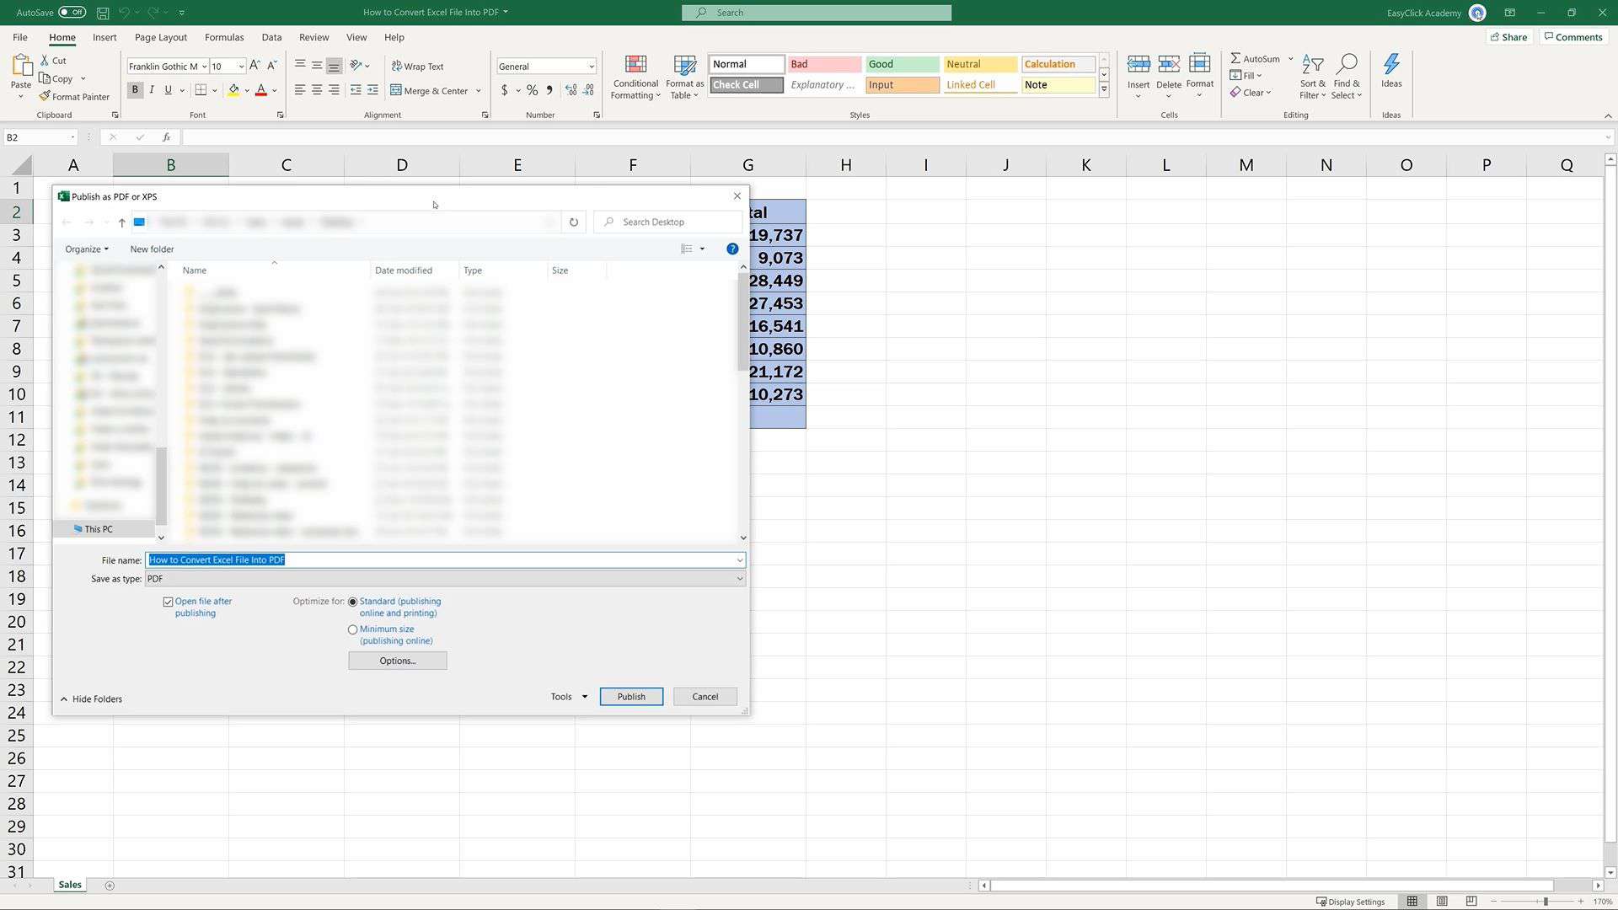Image resolution: width=1618 pixels, height=910 pixels.
Task: Apply Percent Style number format
Action: (532, 90)
